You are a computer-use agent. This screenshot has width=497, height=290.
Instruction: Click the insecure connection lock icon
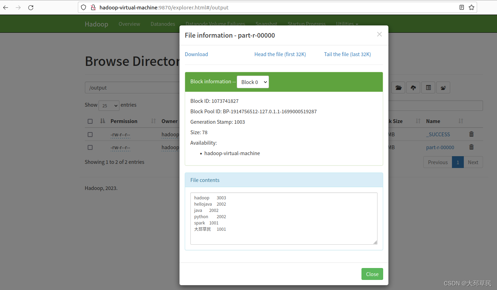93,7
